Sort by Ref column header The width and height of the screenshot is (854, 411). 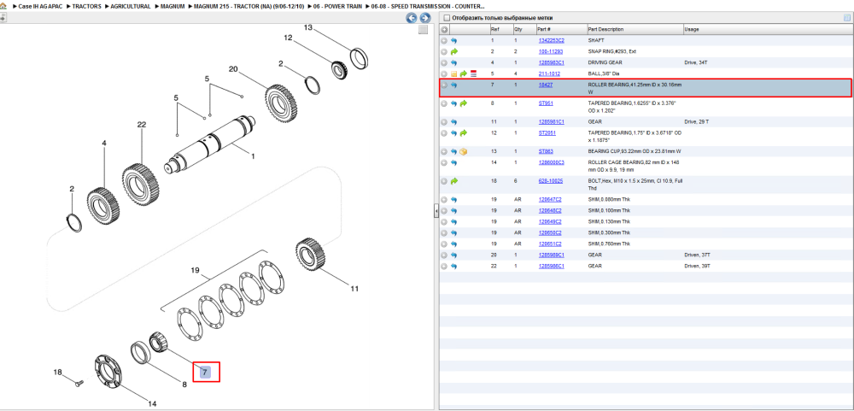pyautogui.click(x=500, y=29)
